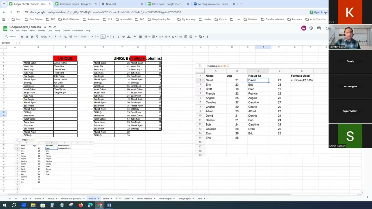Switch to the count sheet tab
The width and height of the screenshot is (372, 209).
106,199
